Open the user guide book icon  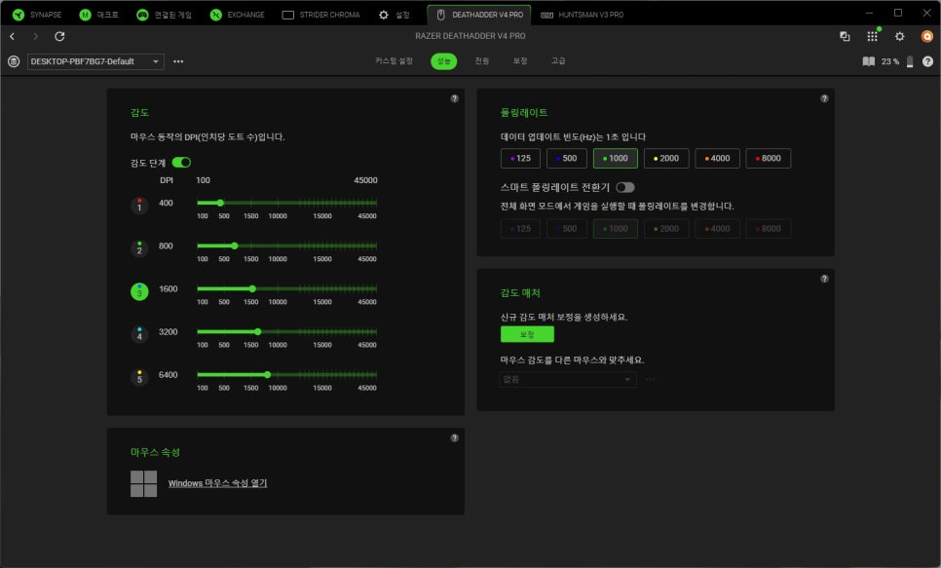[x=868, y=61]
